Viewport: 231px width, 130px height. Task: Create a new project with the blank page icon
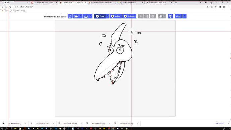click(x=70, y=16)
